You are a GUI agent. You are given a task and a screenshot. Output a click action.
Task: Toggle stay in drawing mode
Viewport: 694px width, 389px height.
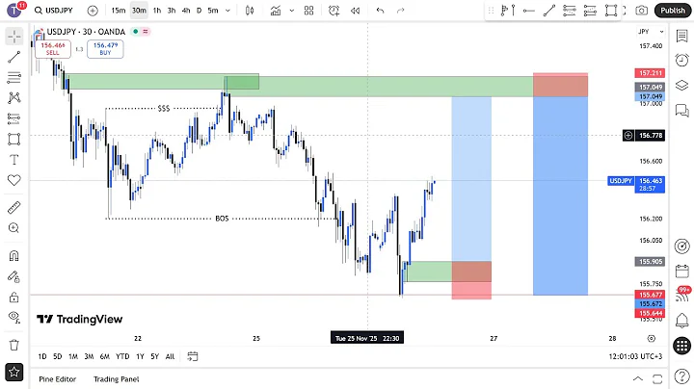point(14,276)
